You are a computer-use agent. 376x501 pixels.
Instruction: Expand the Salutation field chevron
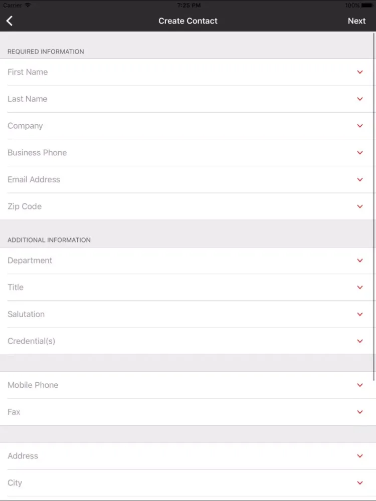(x=359, y=314)
